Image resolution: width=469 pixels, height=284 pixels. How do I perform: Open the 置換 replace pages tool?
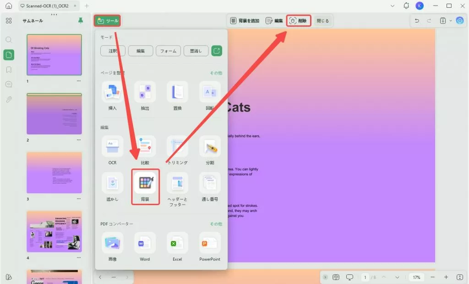pyautogui.click(x=177, y=96)
